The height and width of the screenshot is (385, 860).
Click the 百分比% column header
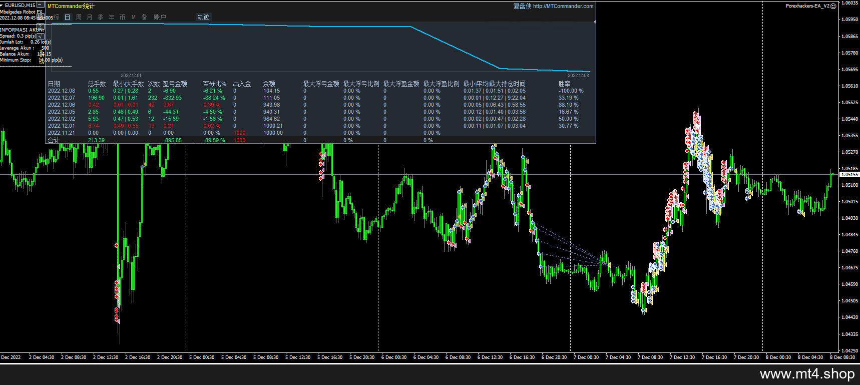(x=215, y=84)
